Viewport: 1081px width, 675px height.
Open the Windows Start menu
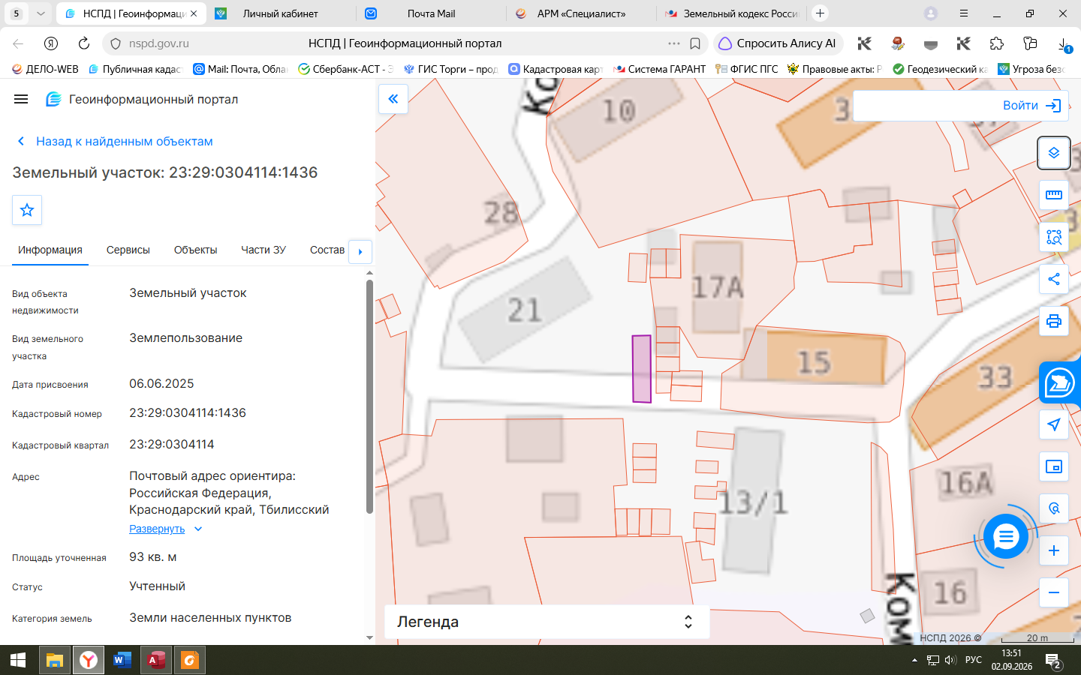pos(18,660)
